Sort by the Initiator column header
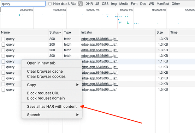 click(118, 33)
